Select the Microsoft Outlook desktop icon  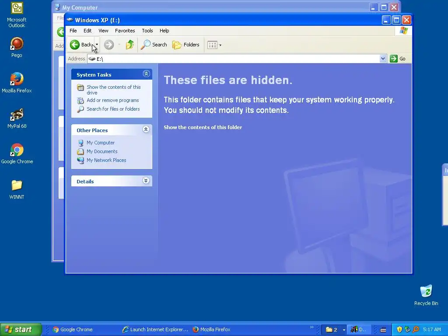pyautogui.click(x=17, y=15)
